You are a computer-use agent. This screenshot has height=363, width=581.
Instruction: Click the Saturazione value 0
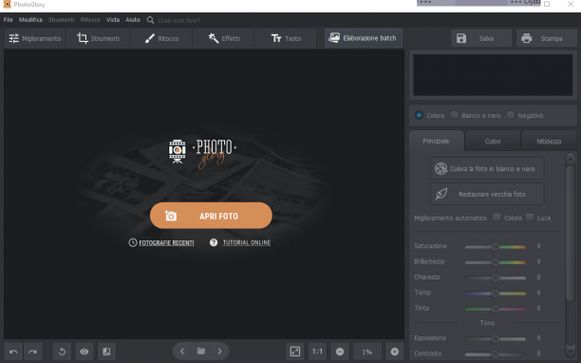point(538,246)
